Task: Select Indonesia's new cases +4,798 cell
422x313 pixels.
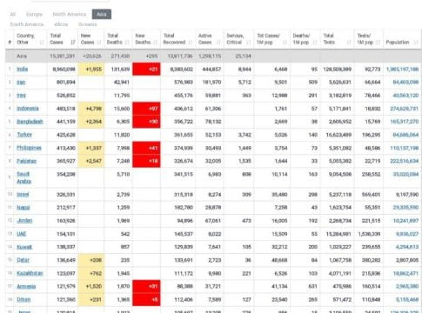Action: 90,109
